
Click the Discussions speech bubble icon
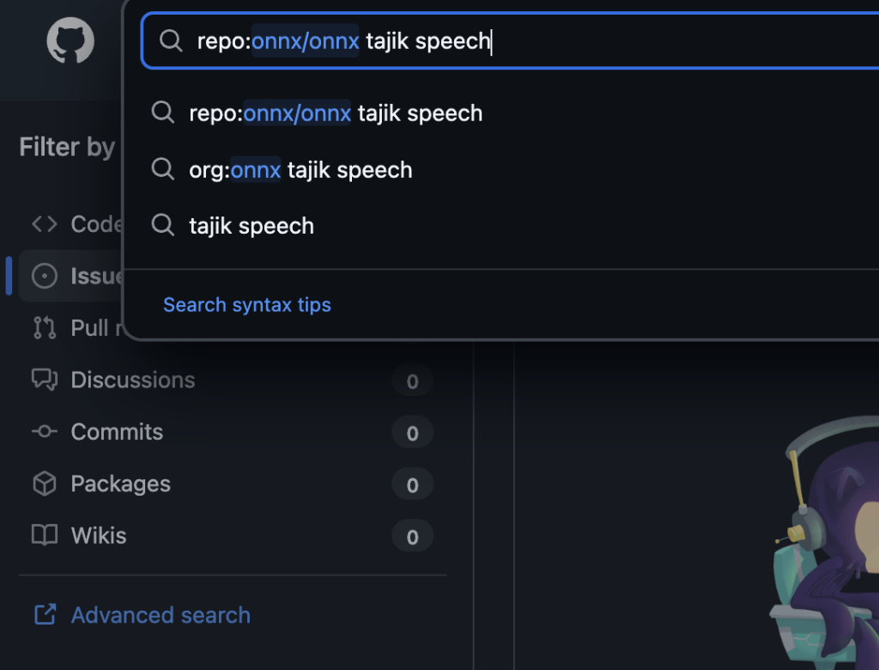pyautogui.click(x=45, y=380)
